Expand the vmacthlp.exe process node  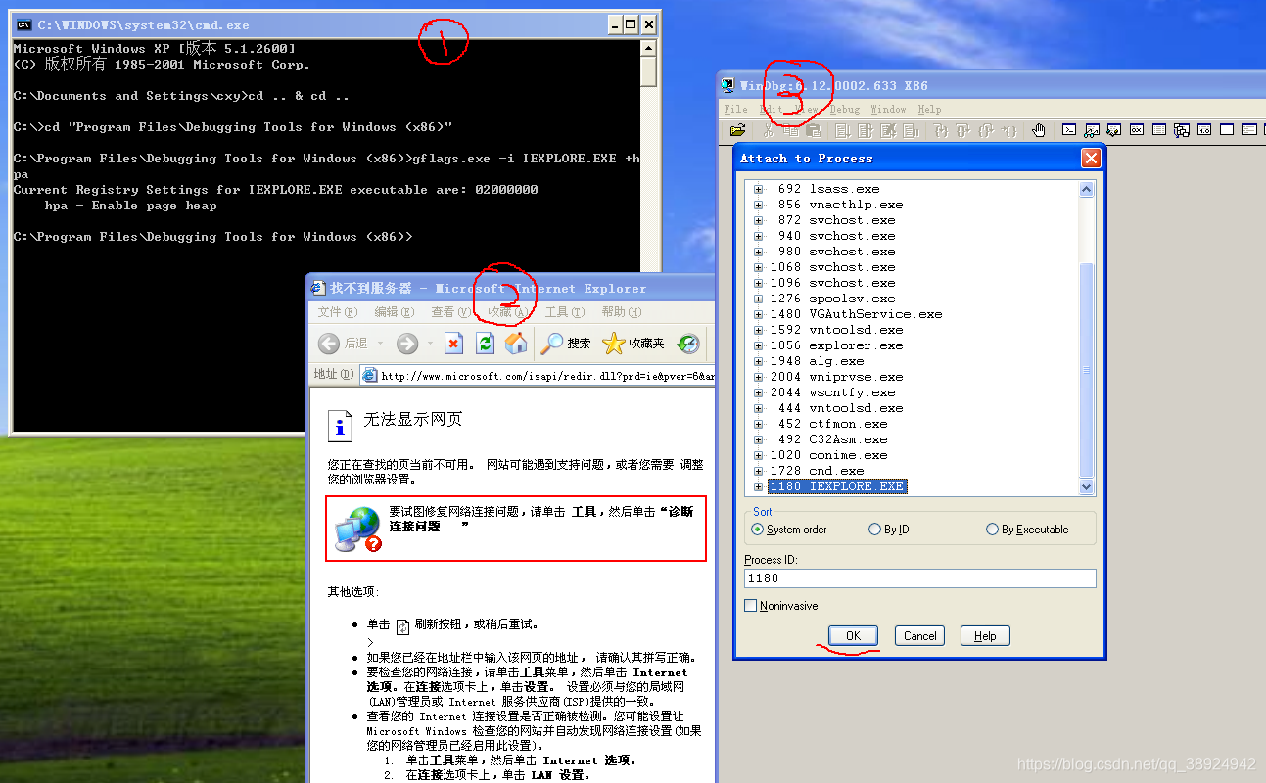pyautogui.click(x=758, y=205)
